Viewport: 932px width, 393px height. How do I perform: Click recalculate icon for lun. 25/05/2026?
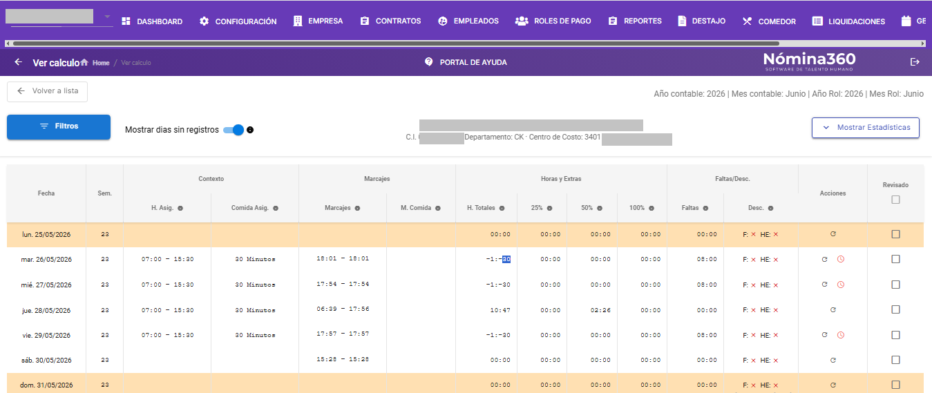pyautogui.click(x=833, y=234)
